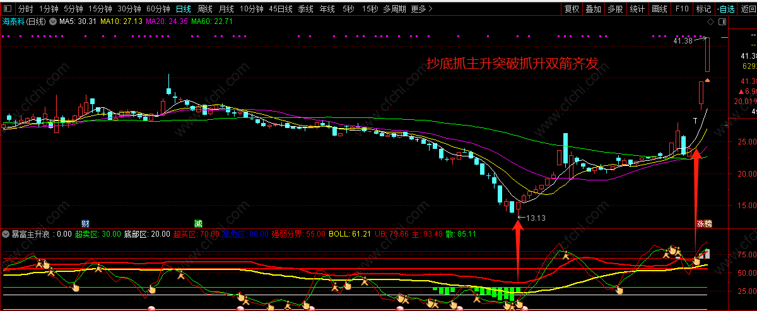
Task: Click the diamond marker icon
Action: 710,21
